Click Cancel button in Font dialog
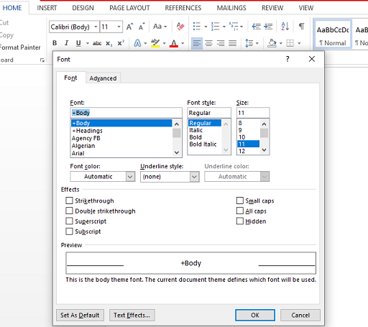Viewport: 368px width, 327px height. click(300, 315)
